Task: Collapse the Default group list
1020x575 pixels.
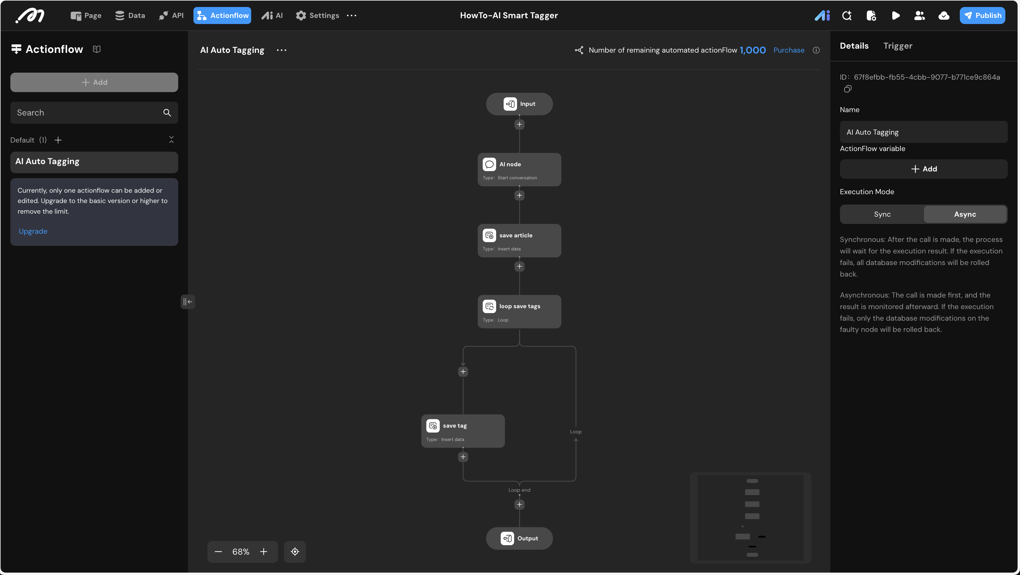Action: tap(172, 140)
